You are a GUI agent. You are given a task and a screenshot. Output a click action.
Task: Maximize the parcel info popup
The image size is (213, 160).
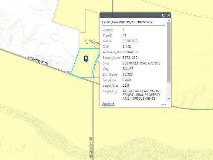point(164,15)
